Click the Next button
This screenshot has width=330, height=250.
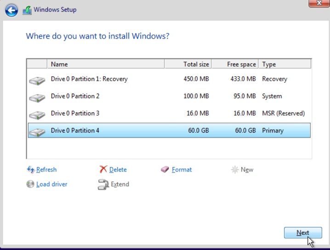click(303, 233)
